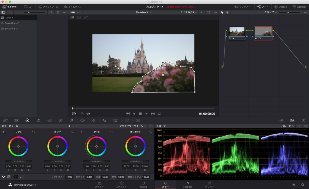Image resolution: width=309 pixels, height=189 pixels.
Task: Select the Qualifier eyedropper palette
Action: 72,120
